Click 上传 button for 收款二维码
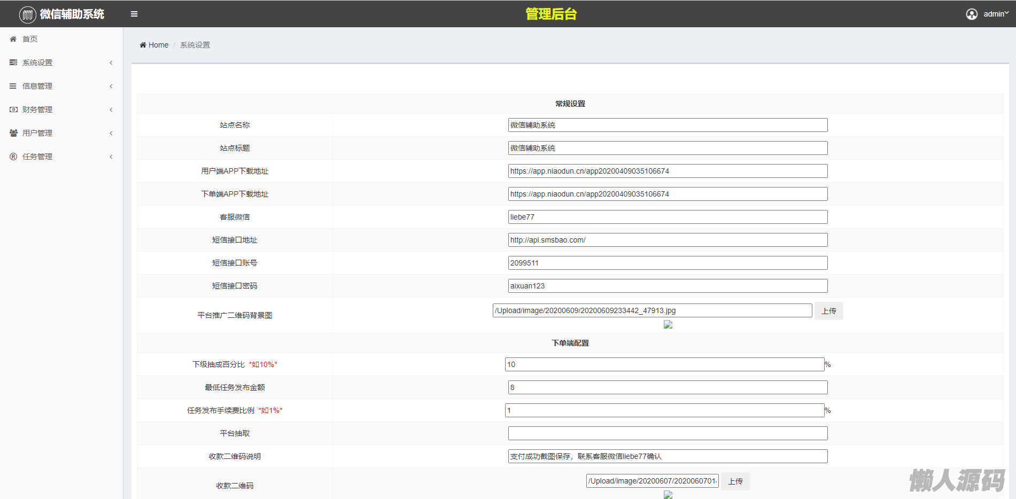This screenshot has width=1016, height=499. point(735,481)
